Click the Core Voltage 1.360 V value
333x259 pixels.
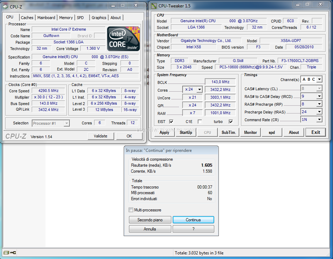pyautogui.click(x=93, y=48)
